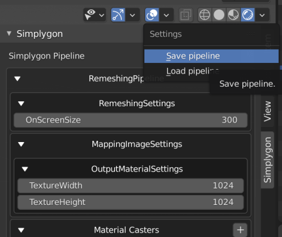Collapse the RemeshingPipeline section

point(18,79)
